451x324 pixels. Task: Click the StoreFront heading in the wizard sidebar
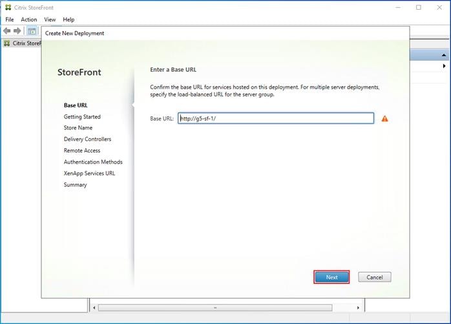[x=79, y=72]
